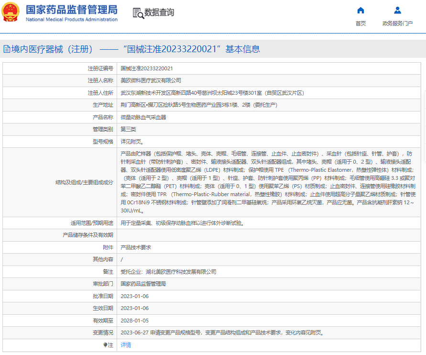Open the 数据查询 search icon

pyautogui.click(x=138, y=13)
